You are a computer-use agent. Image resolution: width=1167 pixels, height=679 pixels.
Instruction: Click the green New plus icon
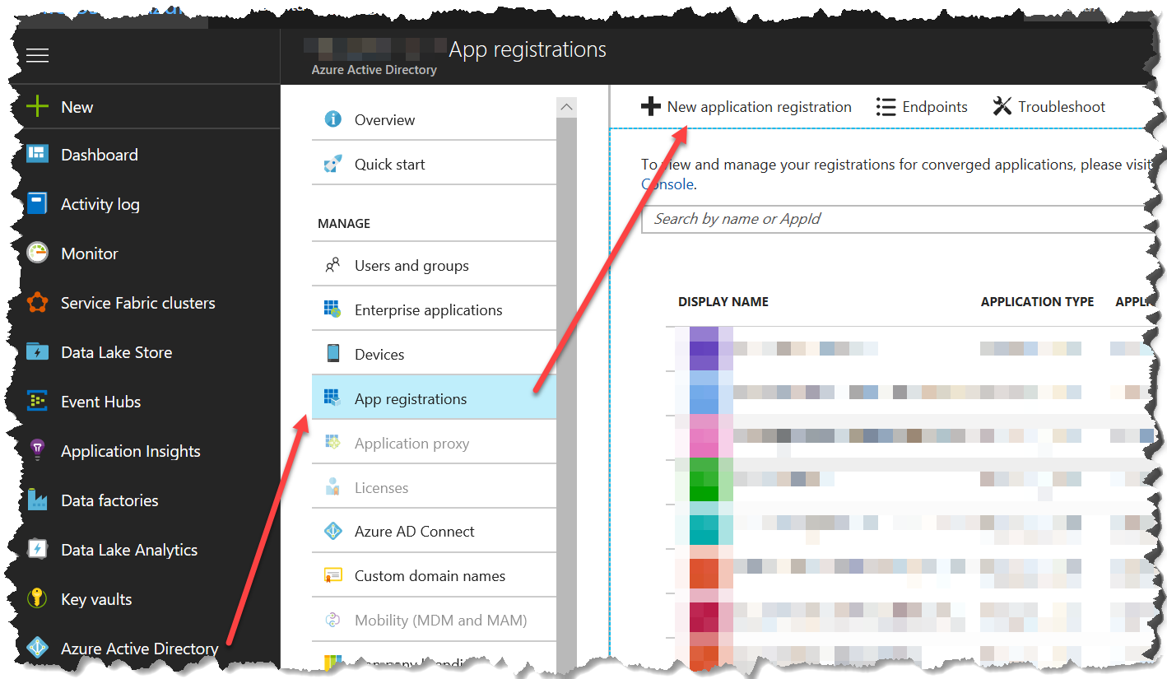[x=38, y=106]
